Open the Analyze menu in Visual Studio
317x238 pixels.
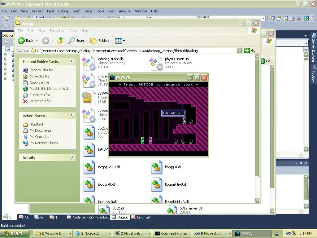[125, 11]
